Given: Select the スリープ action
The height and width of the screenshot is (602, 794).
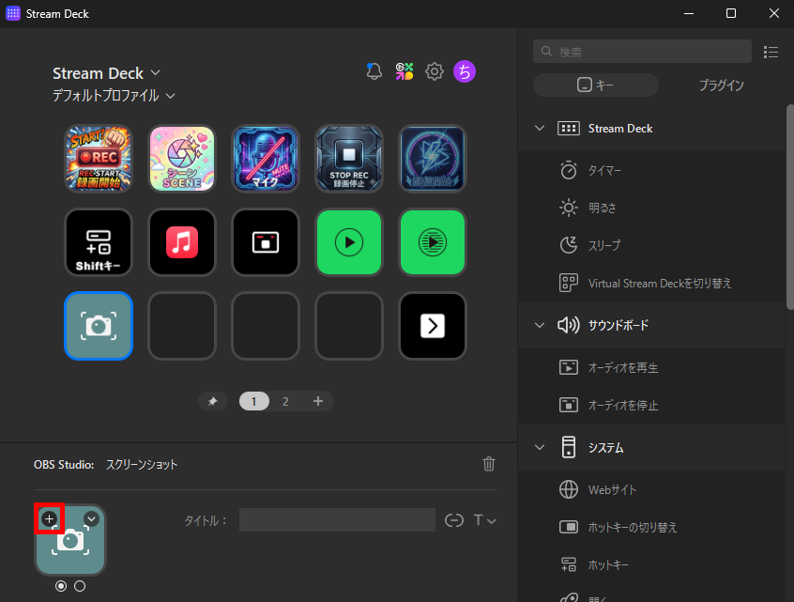Looking at the screenshot, I should 651,245.
